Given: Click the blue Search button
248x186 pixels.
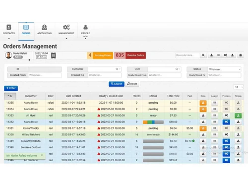Looking at the screenshot, I should (x=117, y=84).
